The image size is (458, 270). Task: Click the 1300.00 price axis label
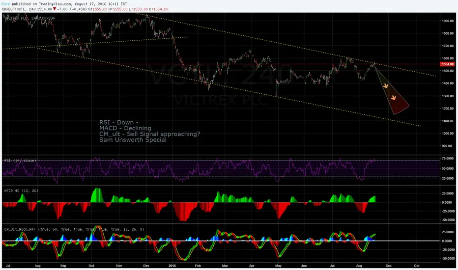448,96
